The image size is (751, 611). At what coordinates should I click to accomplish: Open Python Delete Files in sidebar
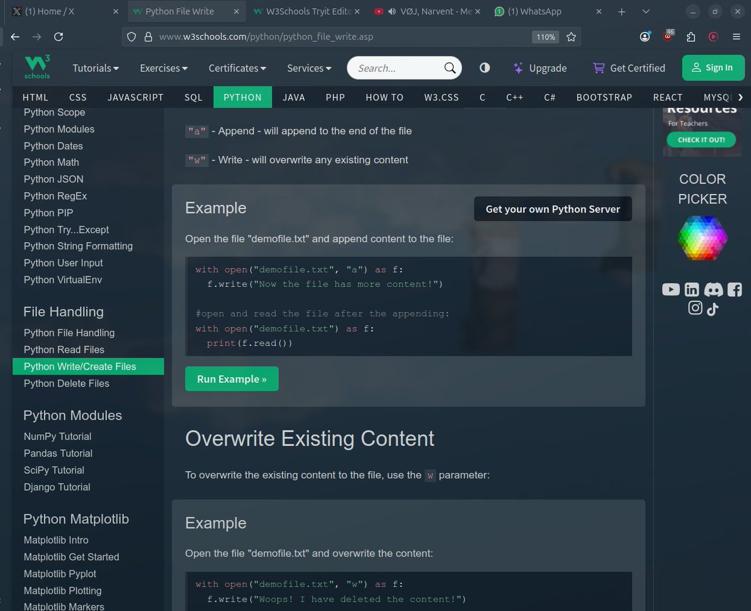click(66, 383)
